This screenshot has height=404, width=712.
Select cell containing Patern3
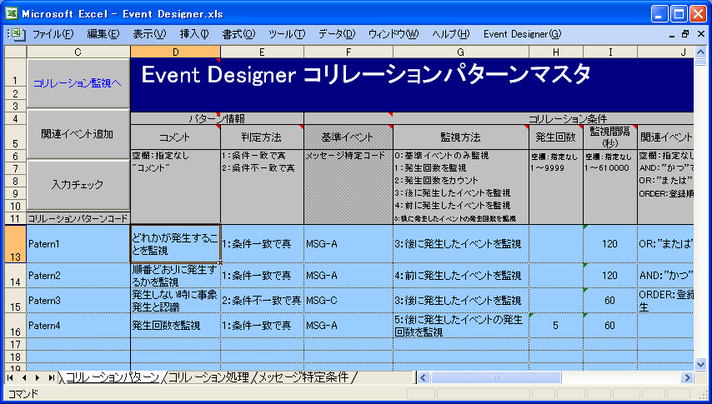(78, 301)
